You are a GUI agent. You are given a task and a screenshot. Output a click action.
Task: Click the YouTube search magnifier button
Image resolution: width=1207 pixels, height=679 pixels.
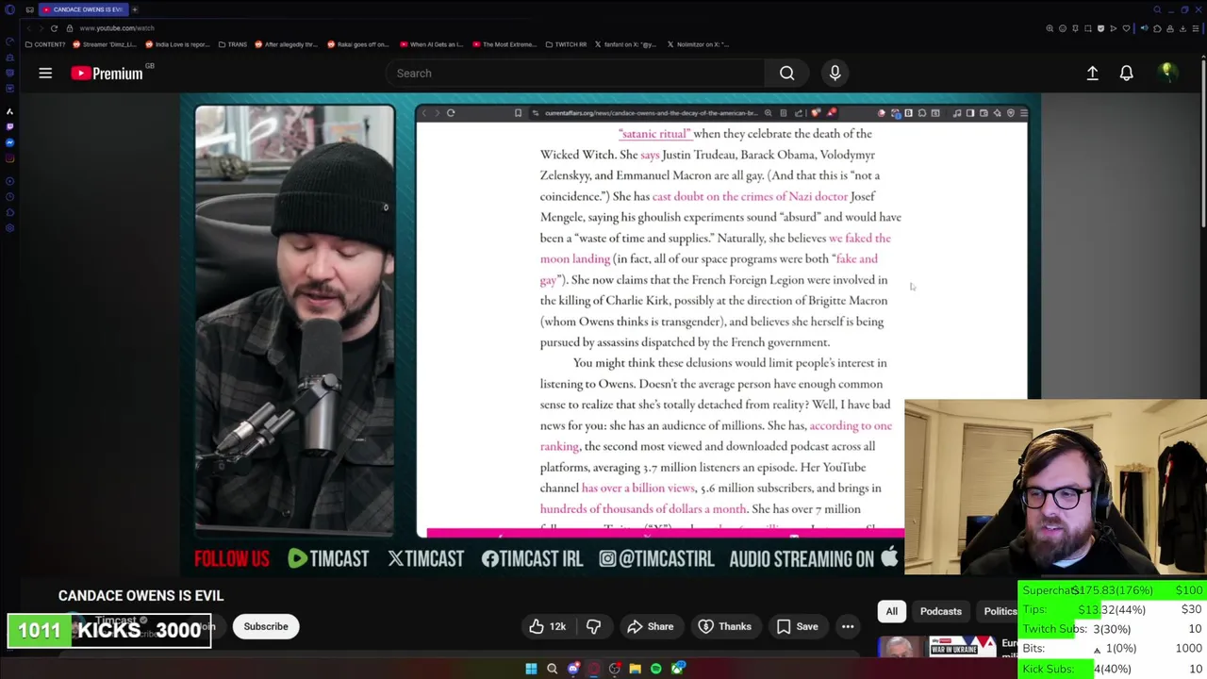(x=786, y=73)
